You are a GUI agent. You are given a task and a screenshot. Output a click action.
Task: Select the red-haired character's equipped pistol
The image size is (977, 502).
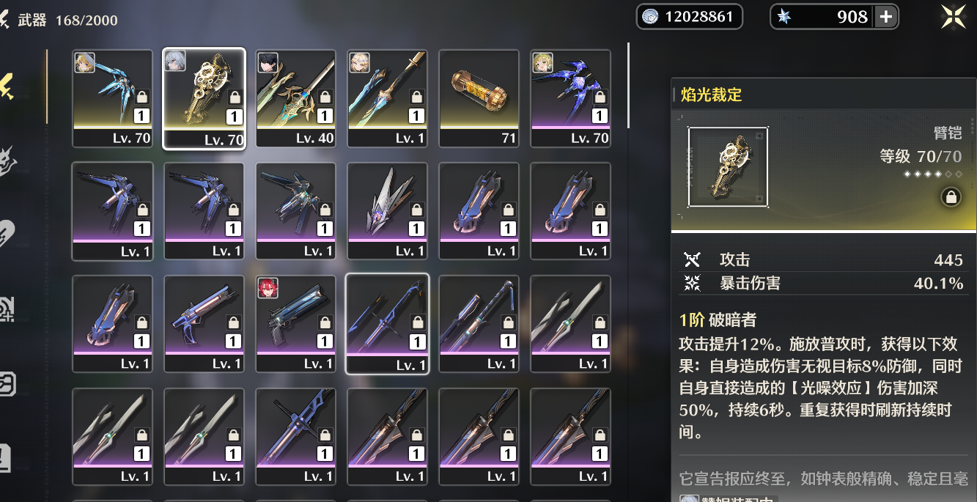(296, 324)
